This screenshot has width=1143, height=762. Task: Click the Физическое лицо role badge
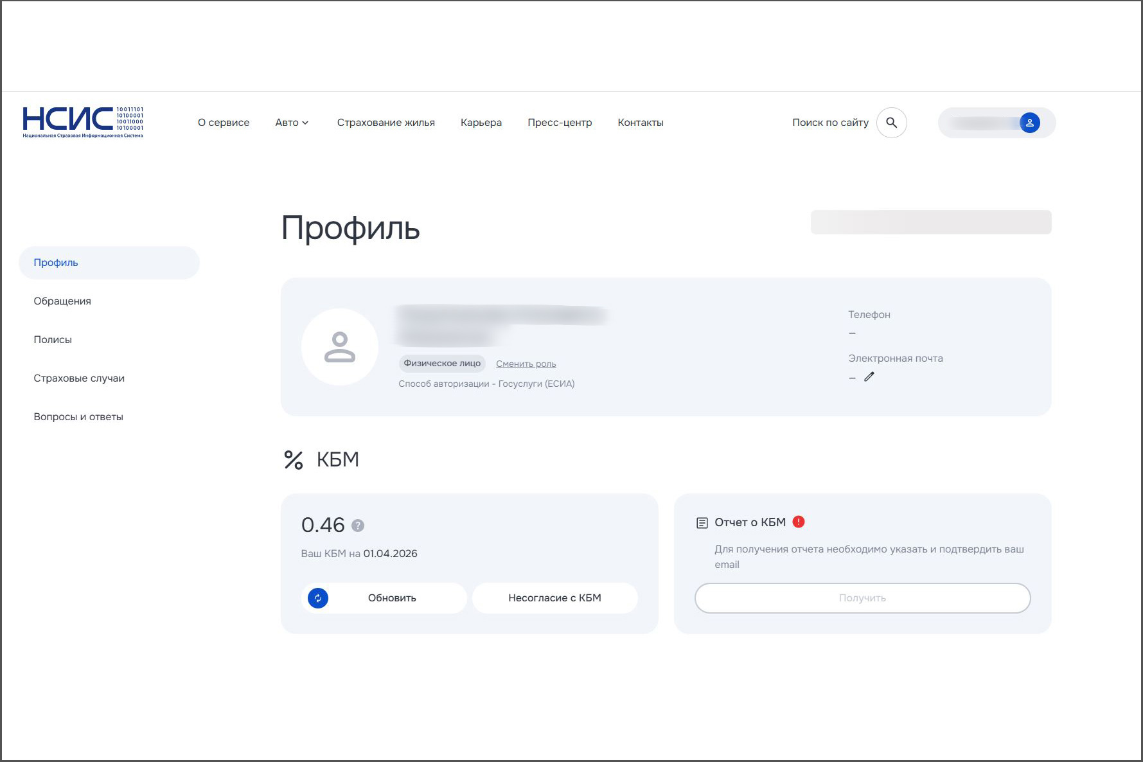[x=442, y=364]
